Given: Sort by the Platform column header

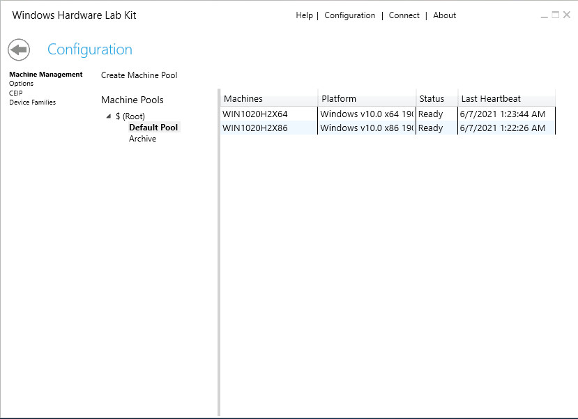Looking at the screenshot, I should click(367, 98).
